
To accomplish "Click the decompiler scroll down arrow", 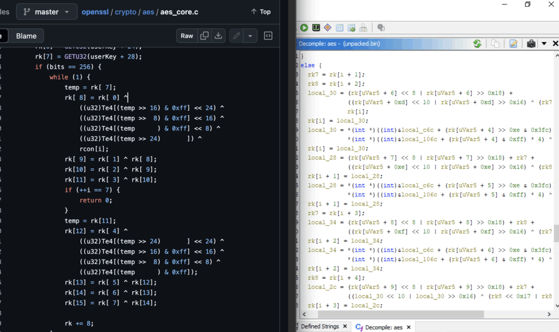I will [x=556, y=306].
